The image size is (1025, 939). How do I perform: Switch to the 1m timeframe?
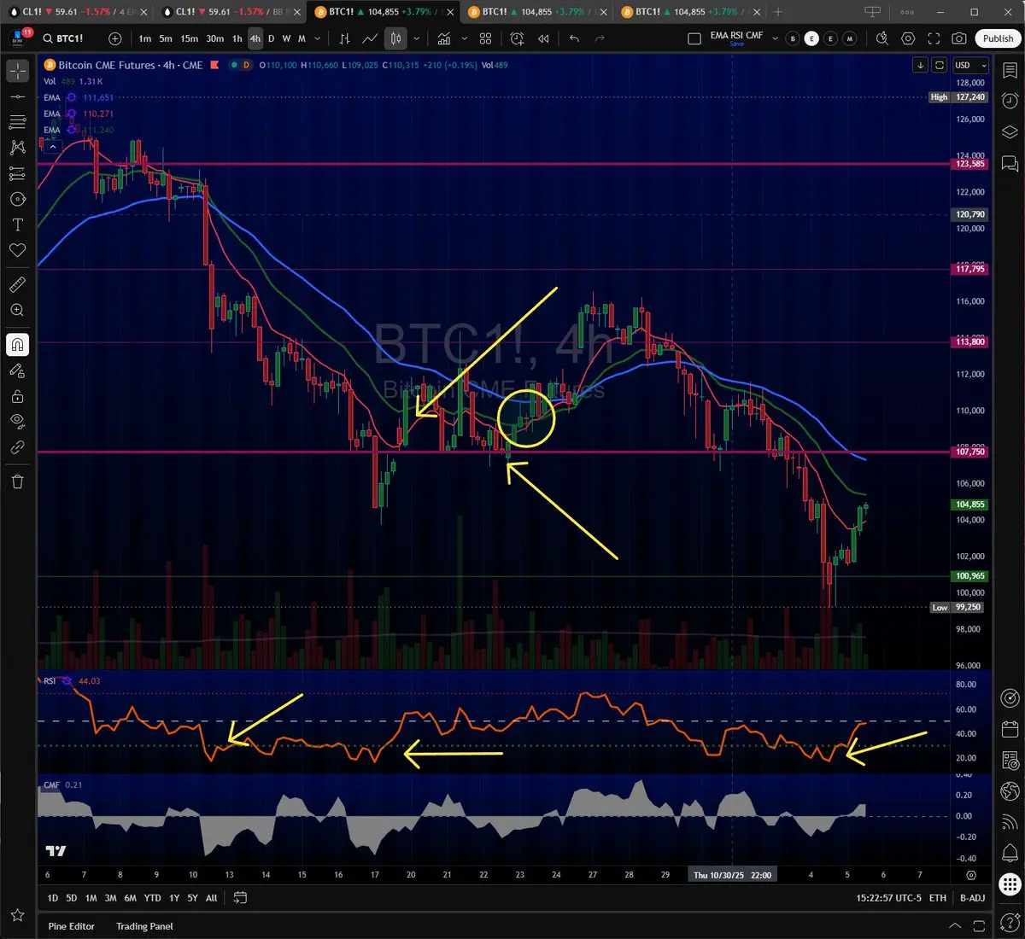coord(144,38)
